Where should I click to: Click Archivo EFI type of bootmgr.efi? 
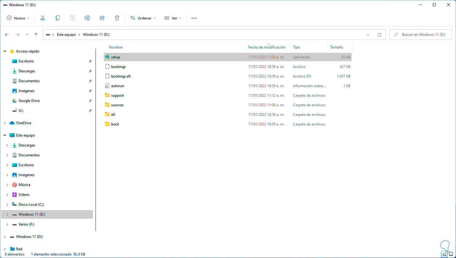302,76
